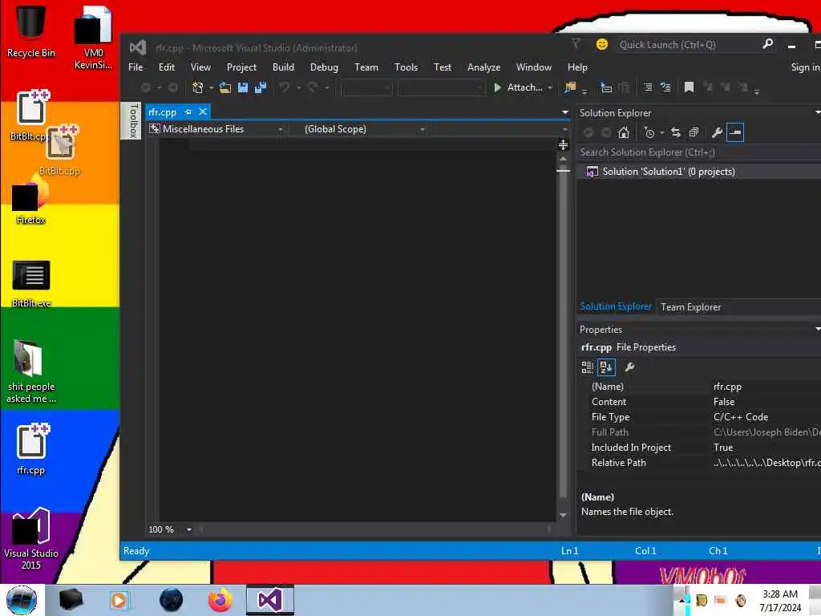821x616 pixels.
Task: Click the editor split window handle
Action: coord(564,144)
